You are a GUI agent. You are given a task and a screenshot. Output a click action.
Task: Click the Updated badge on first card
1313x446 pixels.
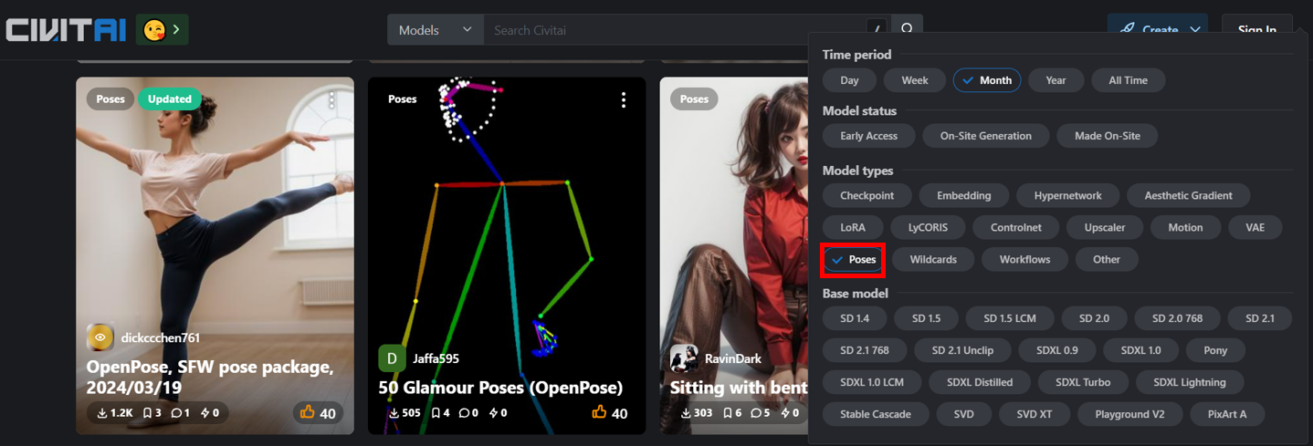click(x=170, y=99)
